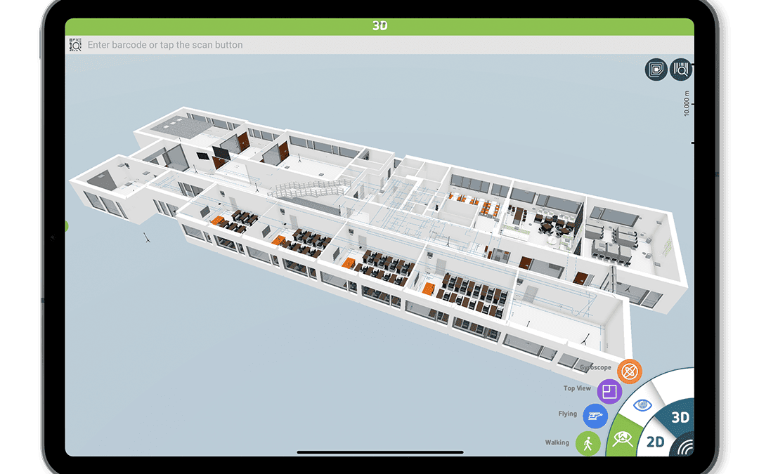Click the 10.000 m scale label

point(687,103)
